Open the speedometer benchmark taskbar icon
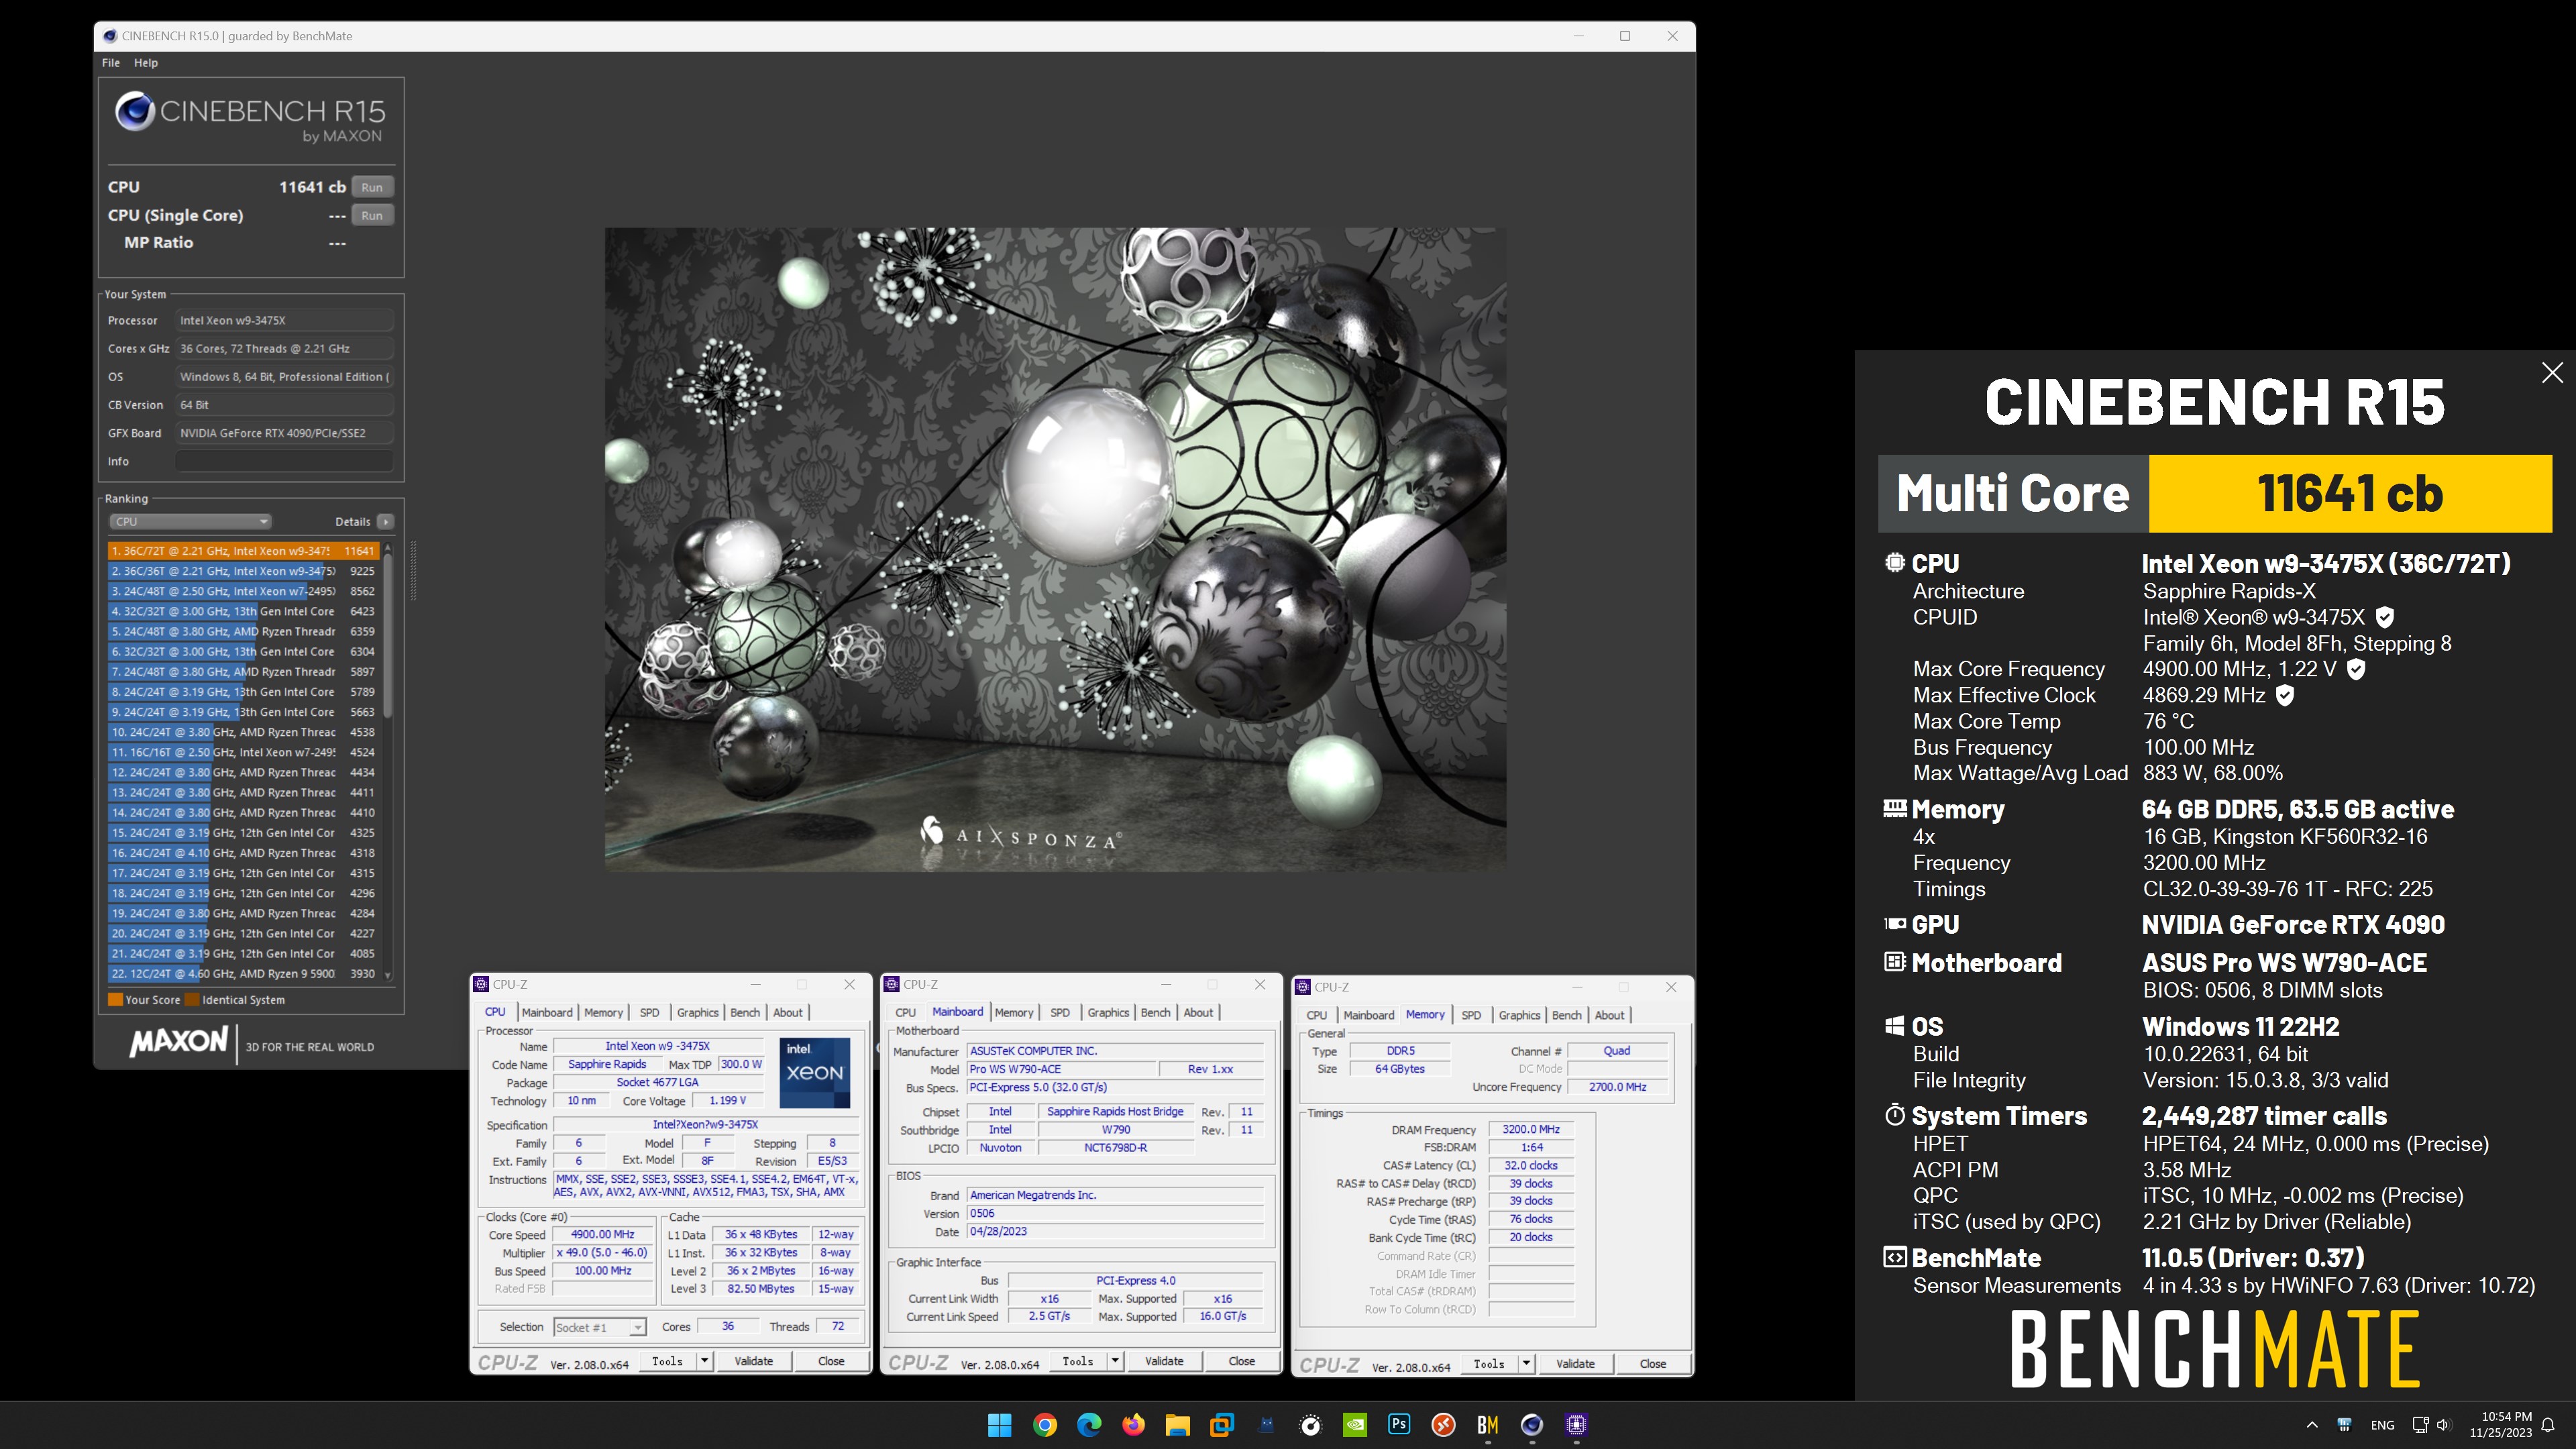This screenshot has width=2576, height=1449. click(1310, 1425)
